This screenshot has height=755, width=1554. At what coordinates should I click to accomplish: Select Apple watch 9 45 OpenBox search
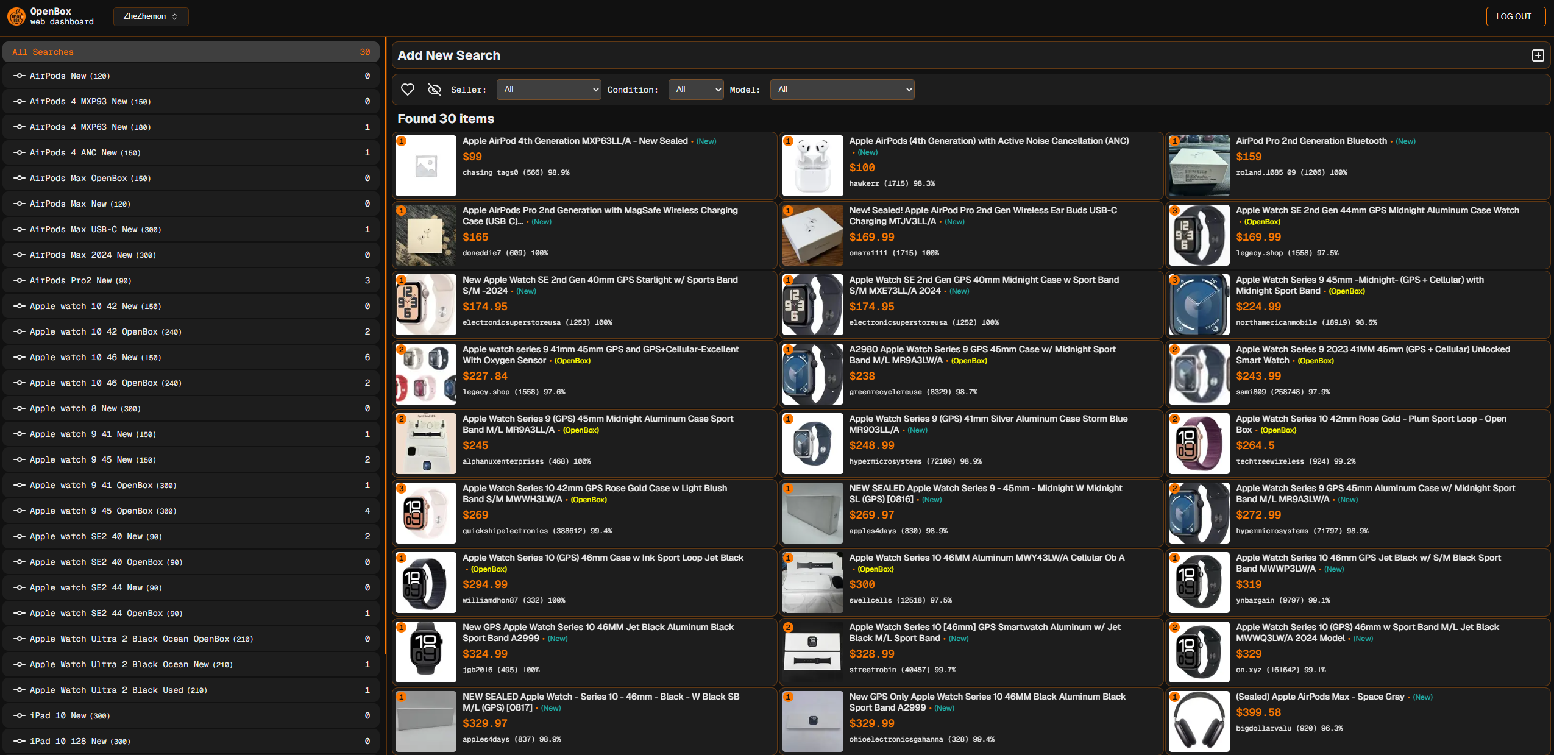pyautogui.click(x=191, y=511)
